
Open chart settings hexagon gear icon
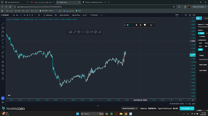coord(190,15)
